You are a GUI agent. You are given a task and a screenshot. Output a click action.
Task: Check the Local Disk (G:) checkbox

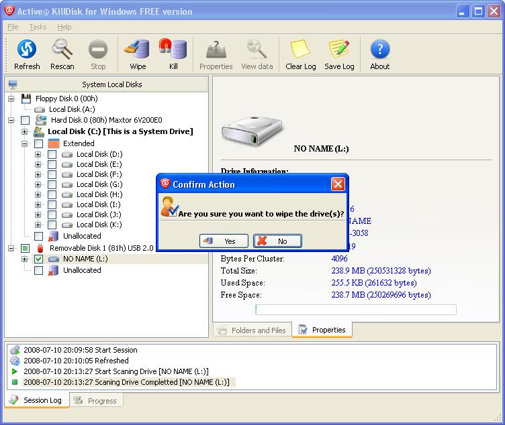52,185
